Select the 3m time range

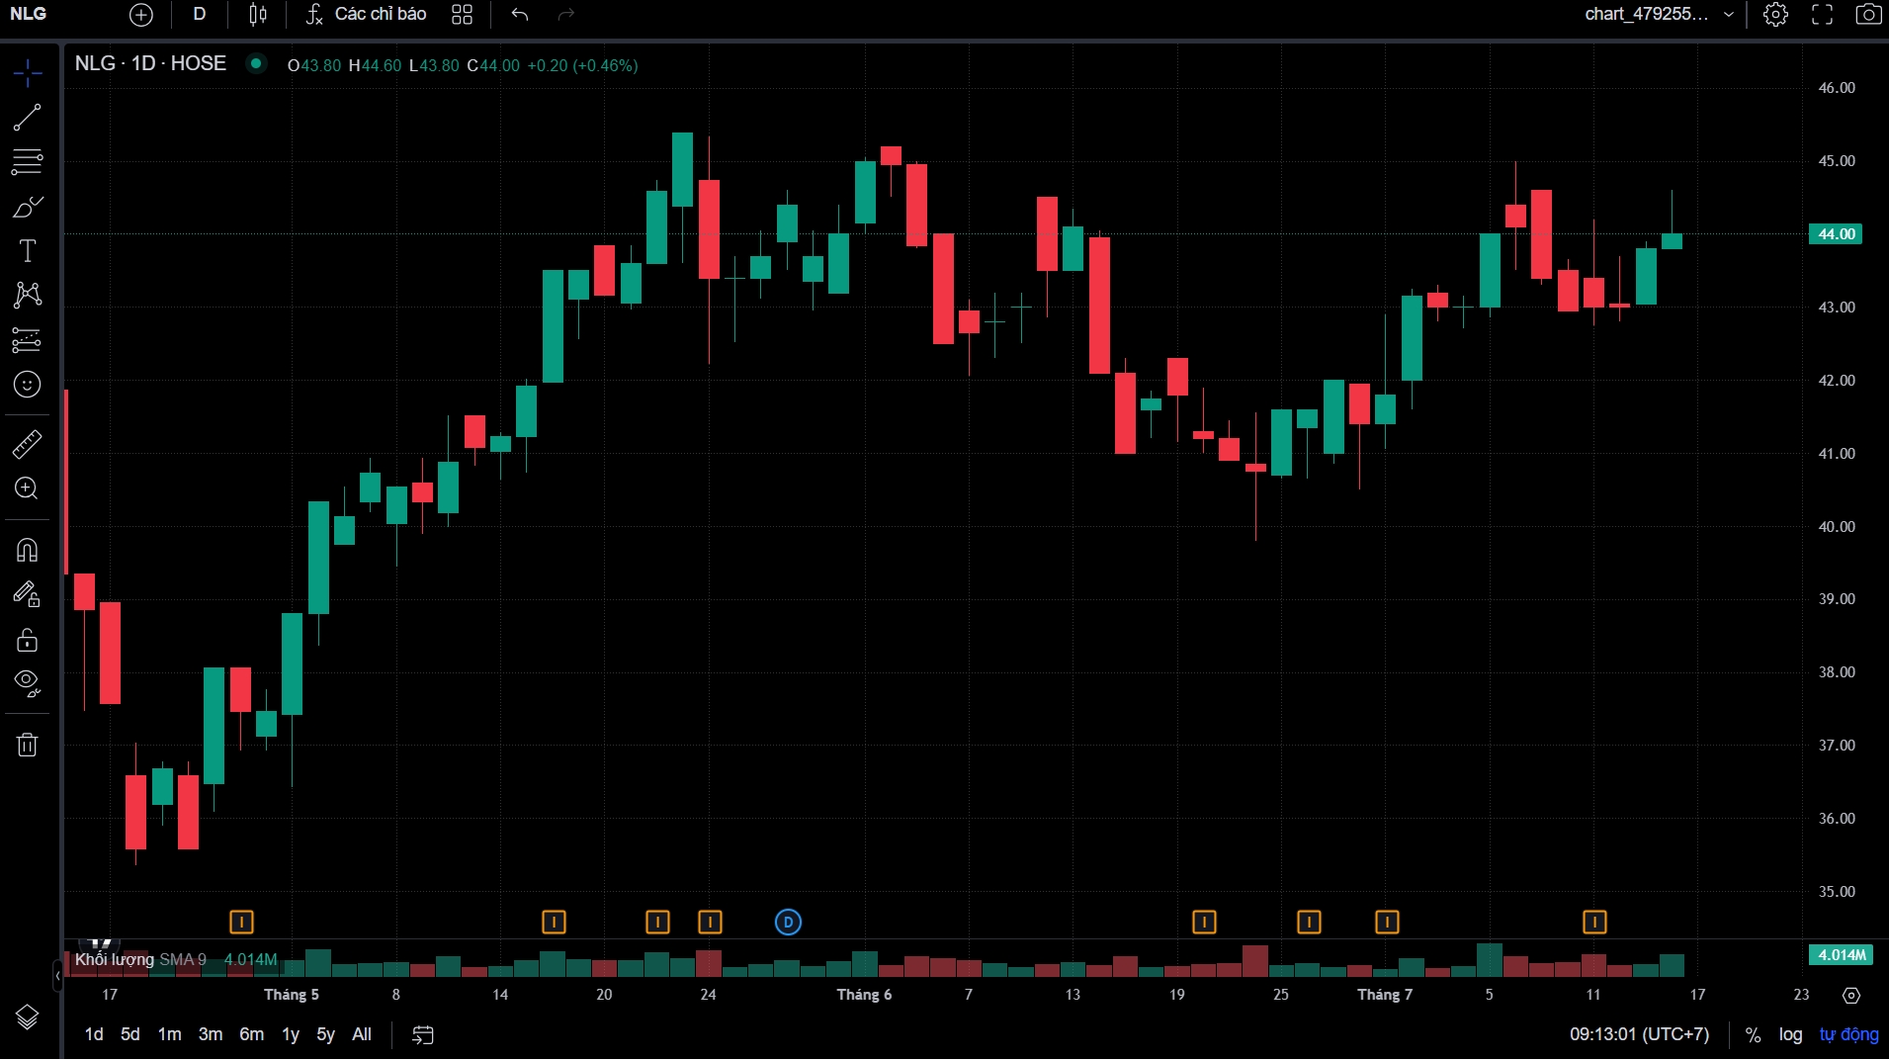pyautogui.click(x=211, y=1034)
